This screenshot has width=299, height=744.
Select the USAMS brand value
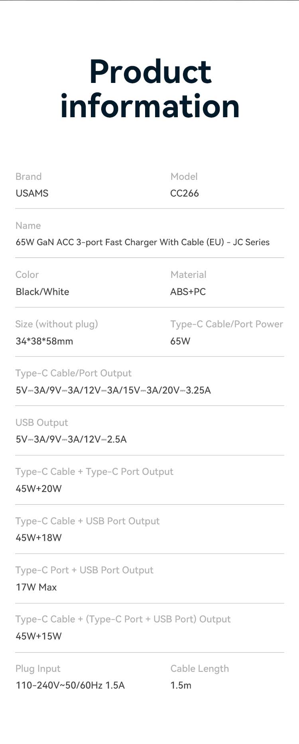click(x=32, y=193)
